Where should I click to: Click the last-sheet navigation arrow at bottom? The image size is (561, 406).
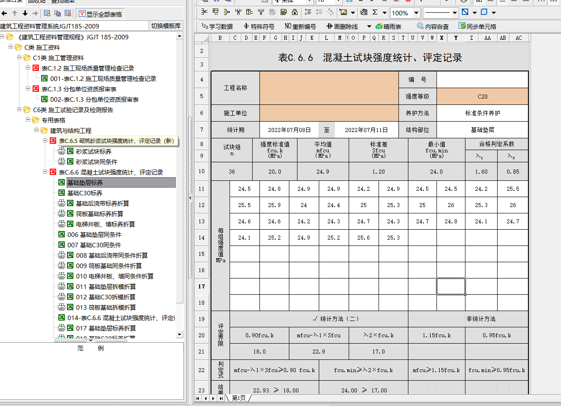221,398
